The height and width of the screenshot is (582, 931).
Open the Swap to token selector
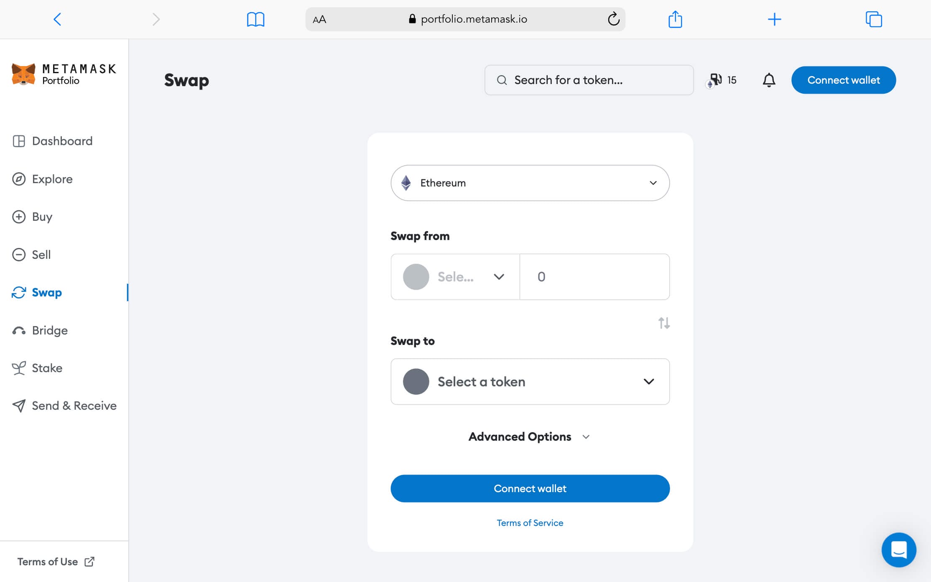[530, 381]
